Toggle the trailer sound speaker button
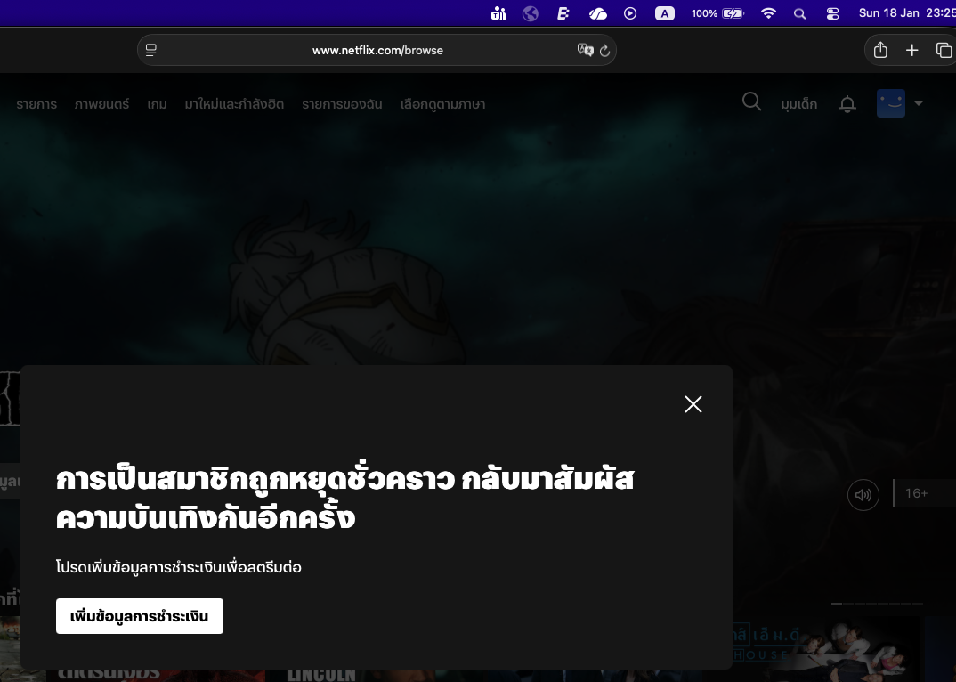956x682 pixels. tap(863, 495)
